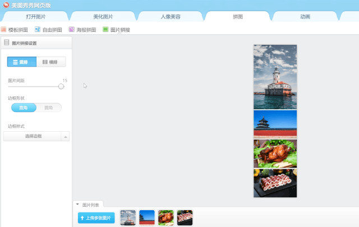Viewport: 359px width, 227px height.
Task: Select the lighthouse thumbnail in image list
Action: point(128,218)
